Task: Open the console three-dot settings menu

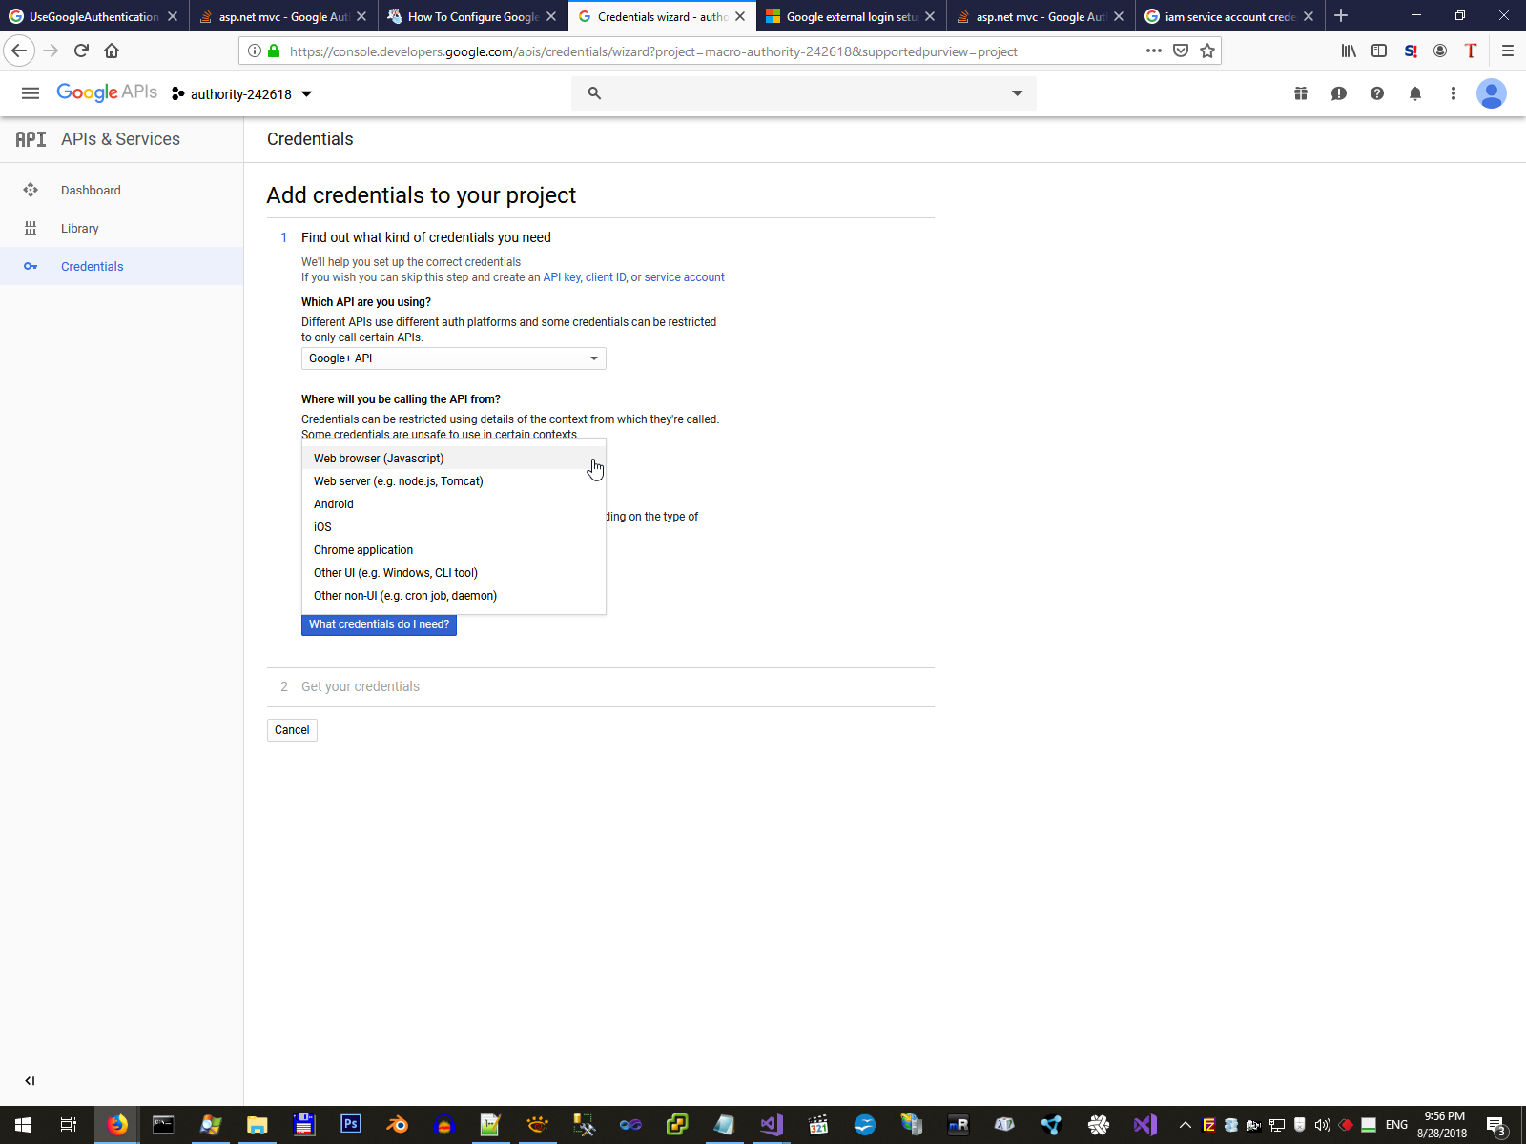Action: 1454,93
